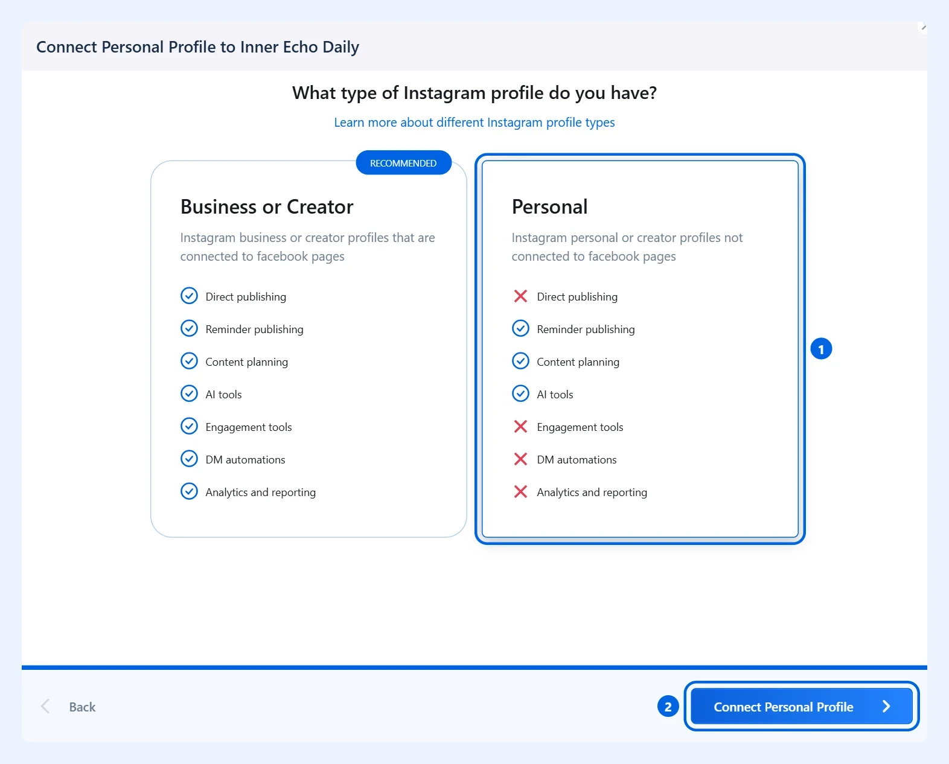Click 'Content planning' text in Personal card

coord(578,362)
